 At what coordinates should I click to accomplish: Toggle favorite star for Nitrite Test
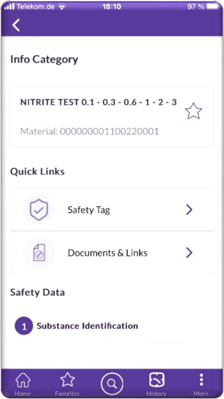tap(193, 111)
